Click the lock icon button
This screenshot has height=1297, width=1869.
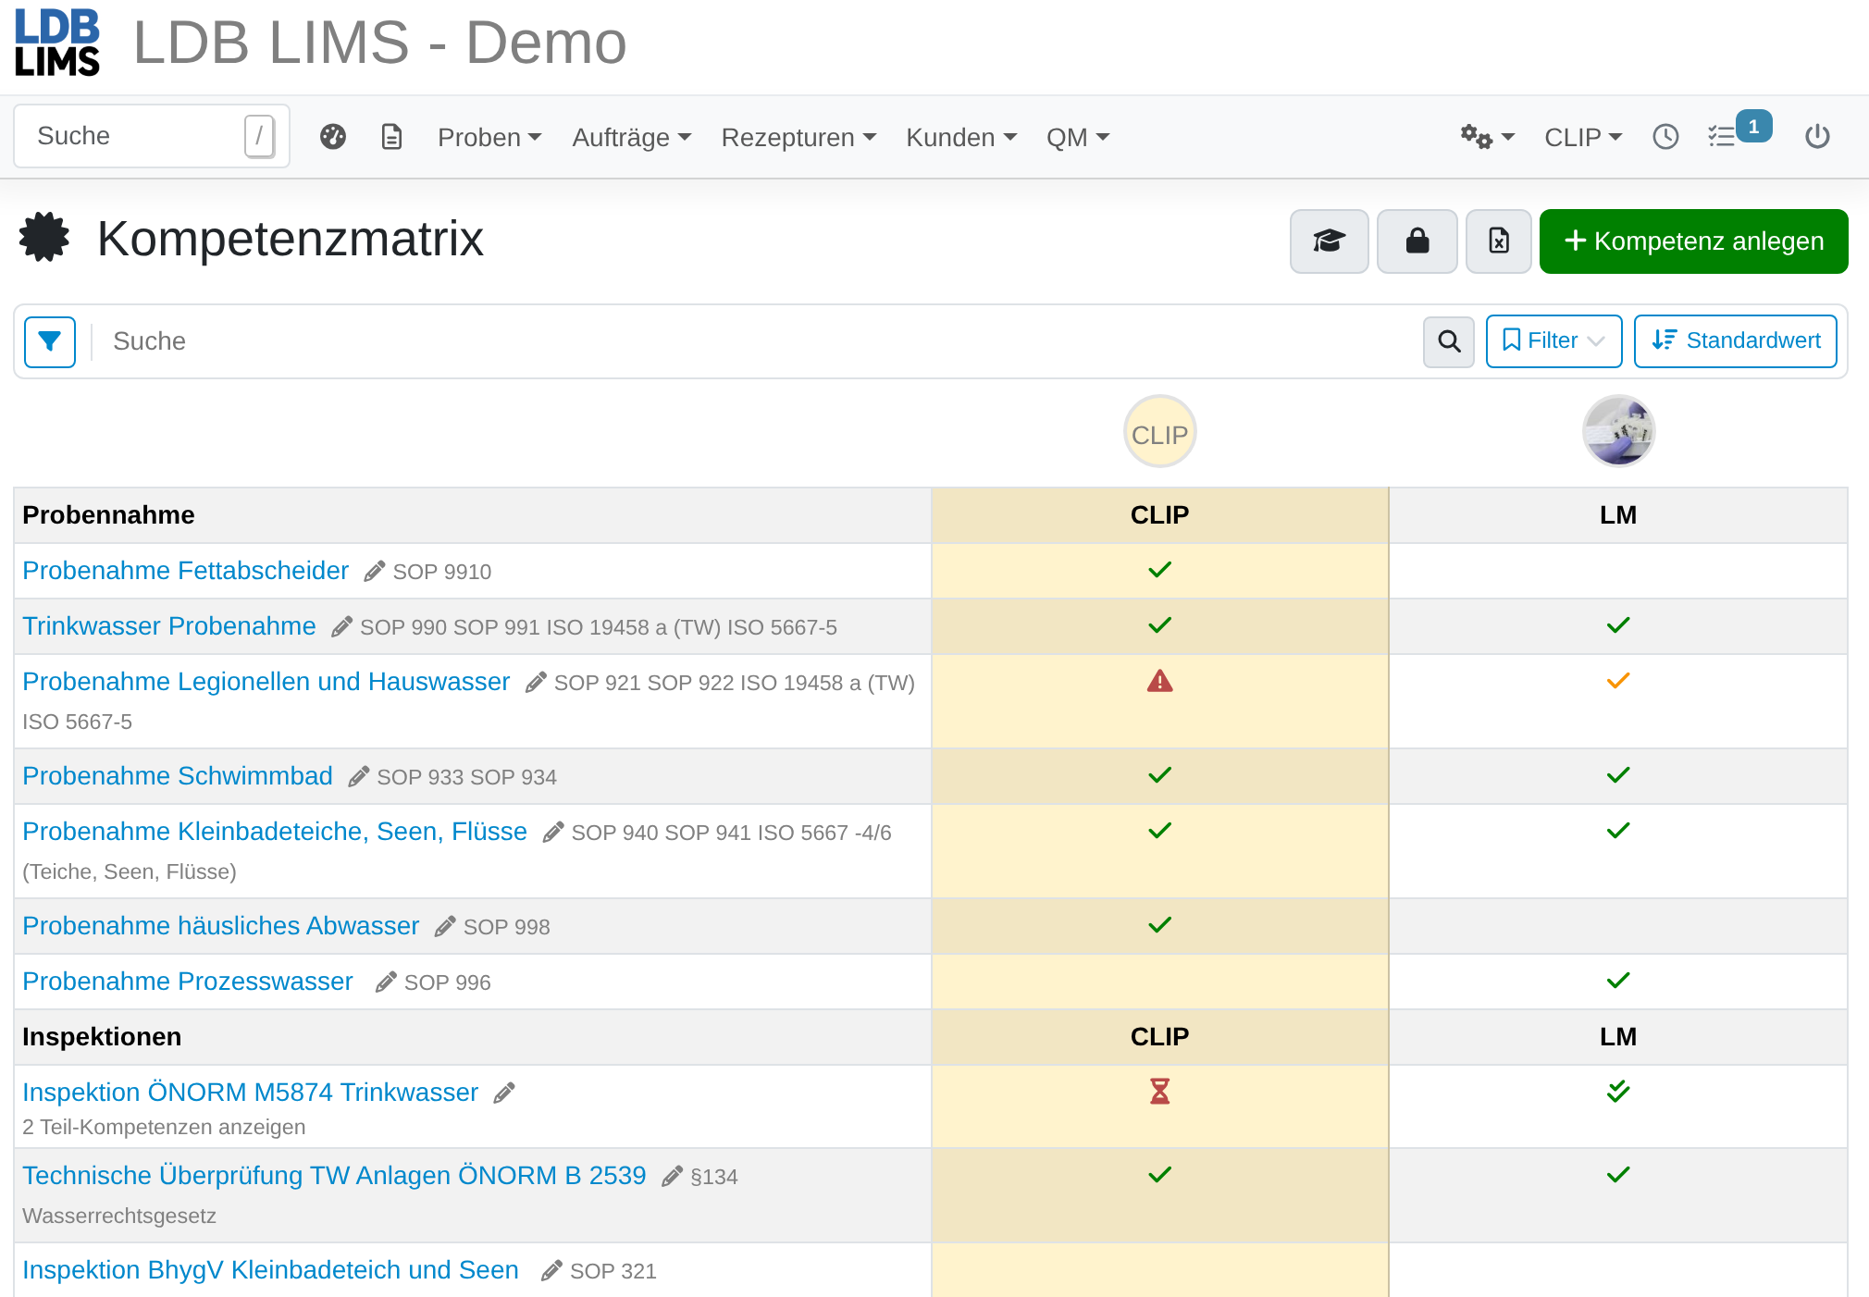(1417, 241)
